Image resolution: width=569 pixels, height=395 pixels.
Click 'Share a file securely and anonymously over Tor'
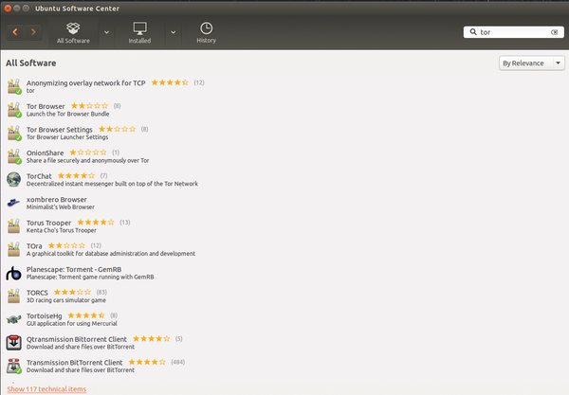tap(88, 160)
